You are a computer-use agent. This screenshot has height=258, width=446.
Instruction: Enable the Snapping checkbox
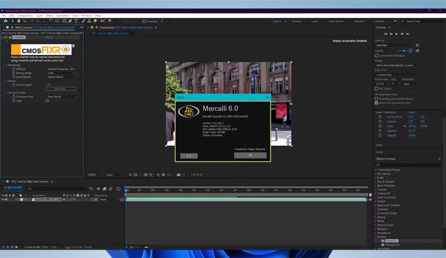[x=144, y=21]
